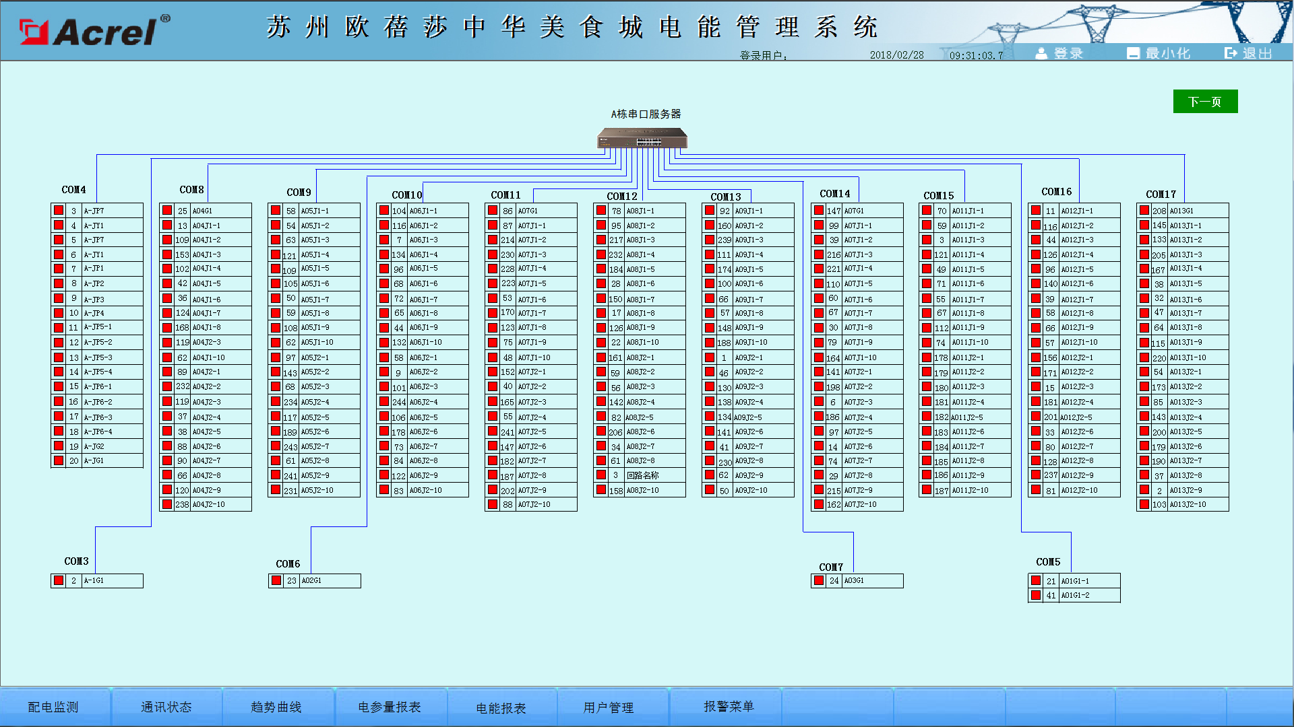Click the 回路名称 entry under COM12
The height and width of the screenshot is (727, 1294).
pos(643,475)
